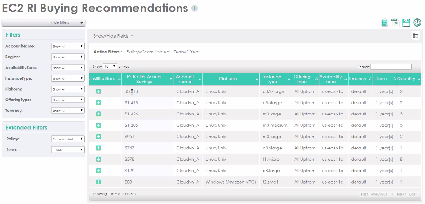Expand justification for the $951 row

tap(98, 137)
